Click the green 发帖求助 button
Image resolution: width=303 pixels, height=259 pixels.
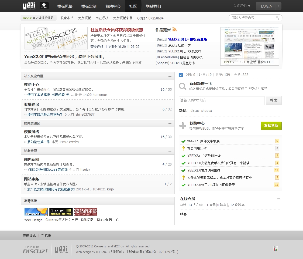tap(271, 126)
